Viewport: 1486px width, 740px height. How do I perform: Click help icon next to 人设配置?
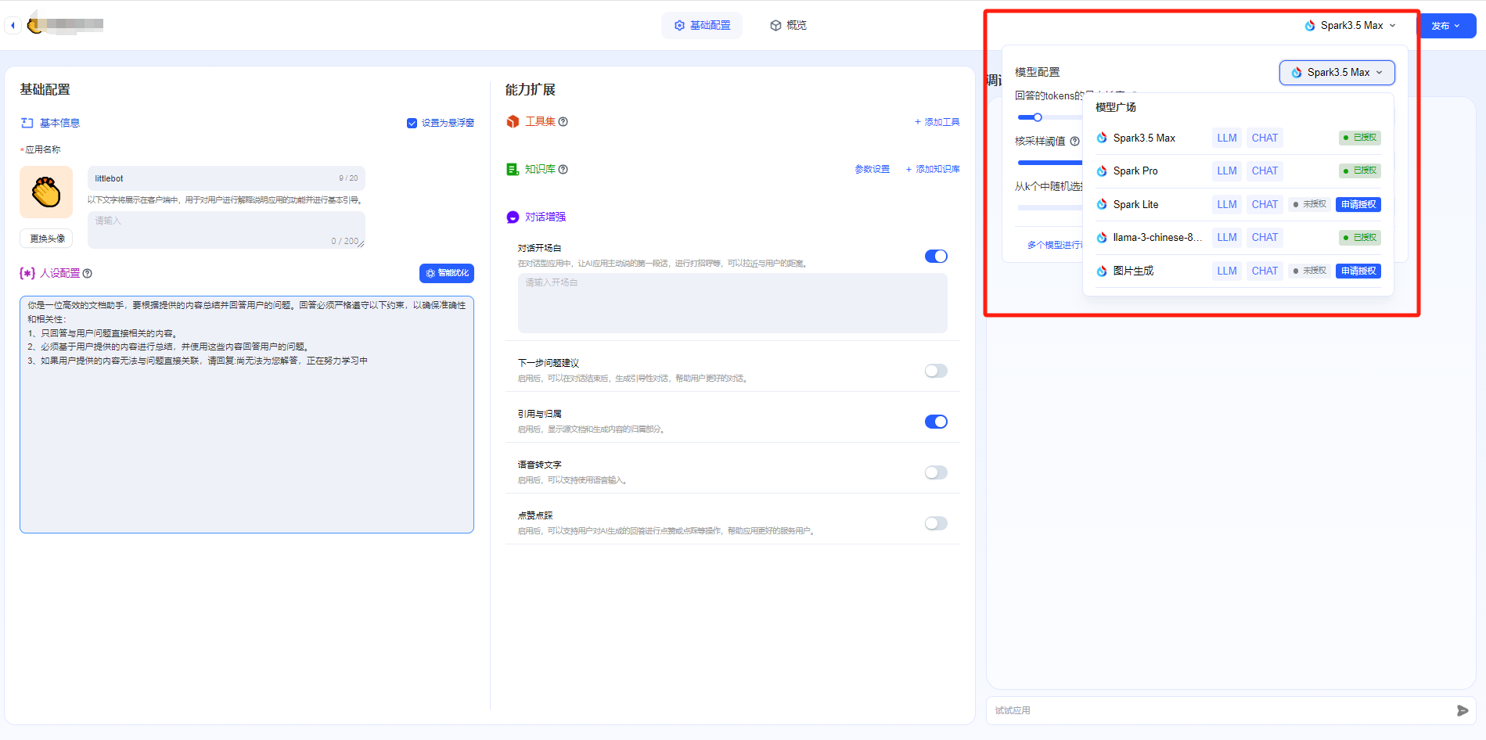(x=88, y=274)
